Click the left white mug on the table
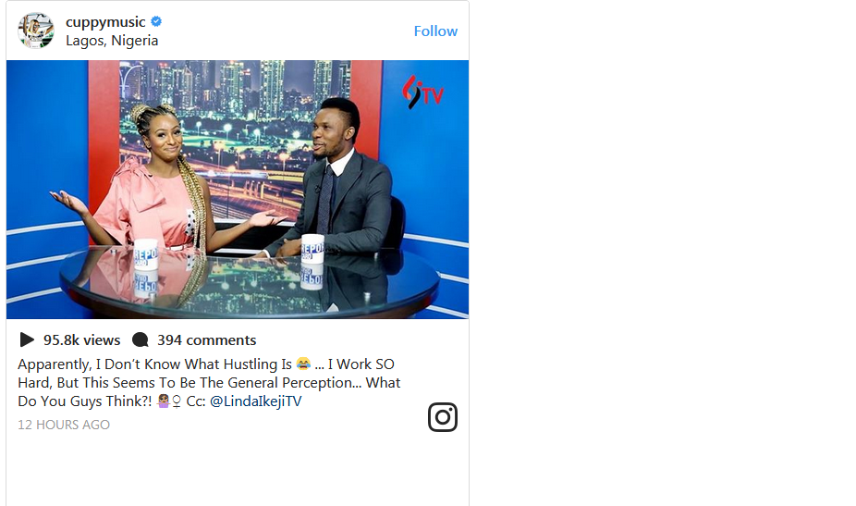856x506 pixels. (146, 254)
